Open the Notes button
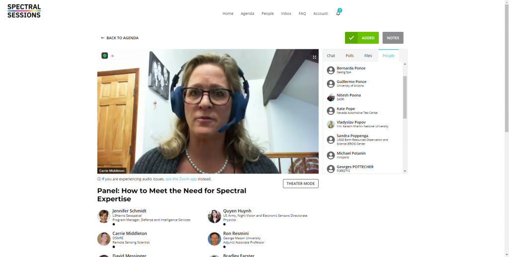Viewport: 509px width, 257px height. [393, 38]
